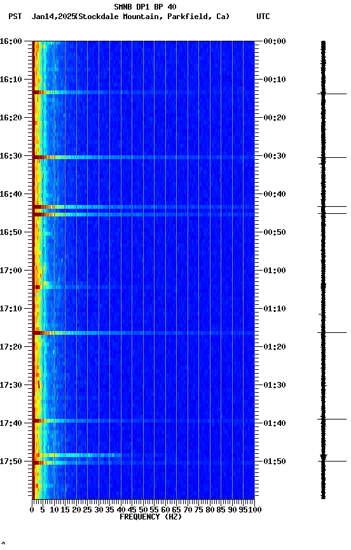Click the 100 Hz frequency tick label
The width and height of the screenshot is (351, 550).
click(256, 510)
